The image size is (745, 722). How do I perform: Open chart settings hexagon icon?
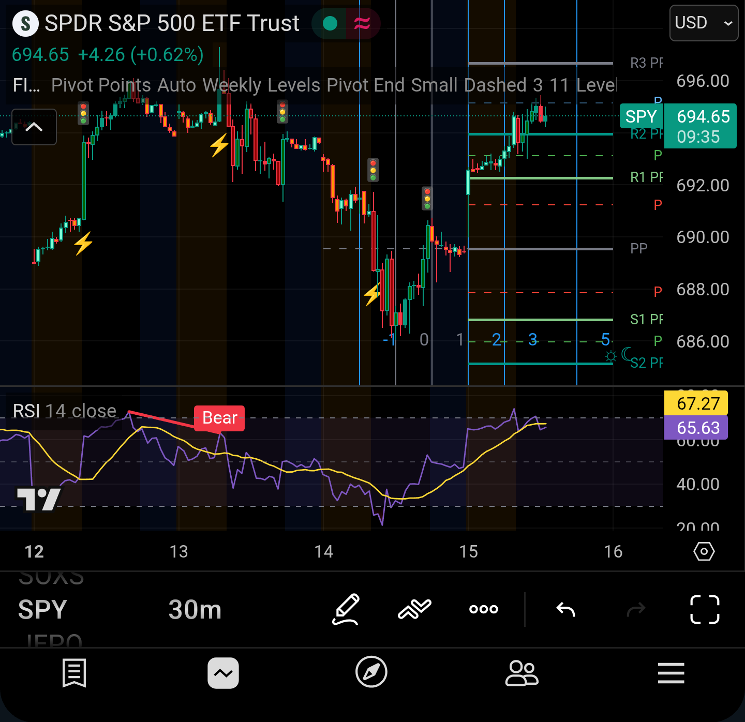pos(704,551)
